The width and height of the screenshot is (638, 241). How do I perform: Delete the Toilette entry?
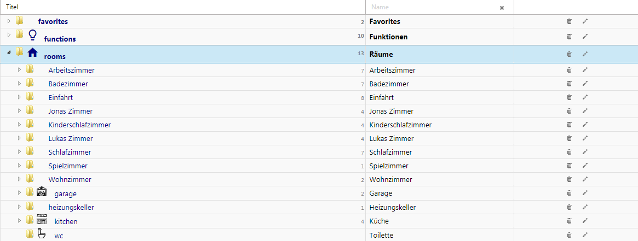pyautogui.click(x=569, y=235)
